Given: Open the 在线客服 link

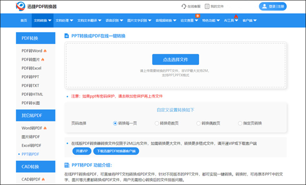Looking at the screenshot, I should click(191, 6).
